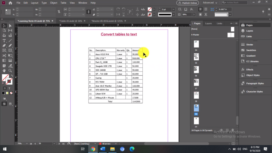Open stroke style dropdown
The image size is (272, 153).
coord(173,15)
